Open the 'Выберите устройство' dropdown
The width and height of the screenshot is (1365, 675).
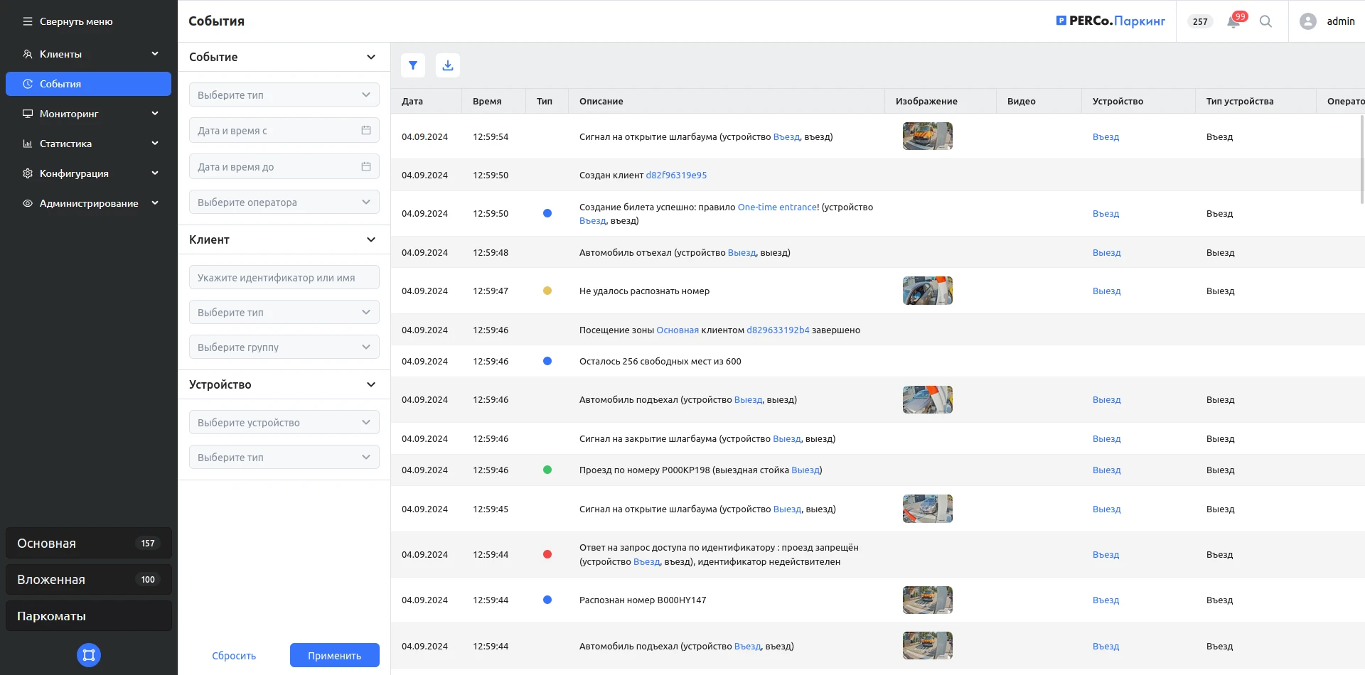284,423
